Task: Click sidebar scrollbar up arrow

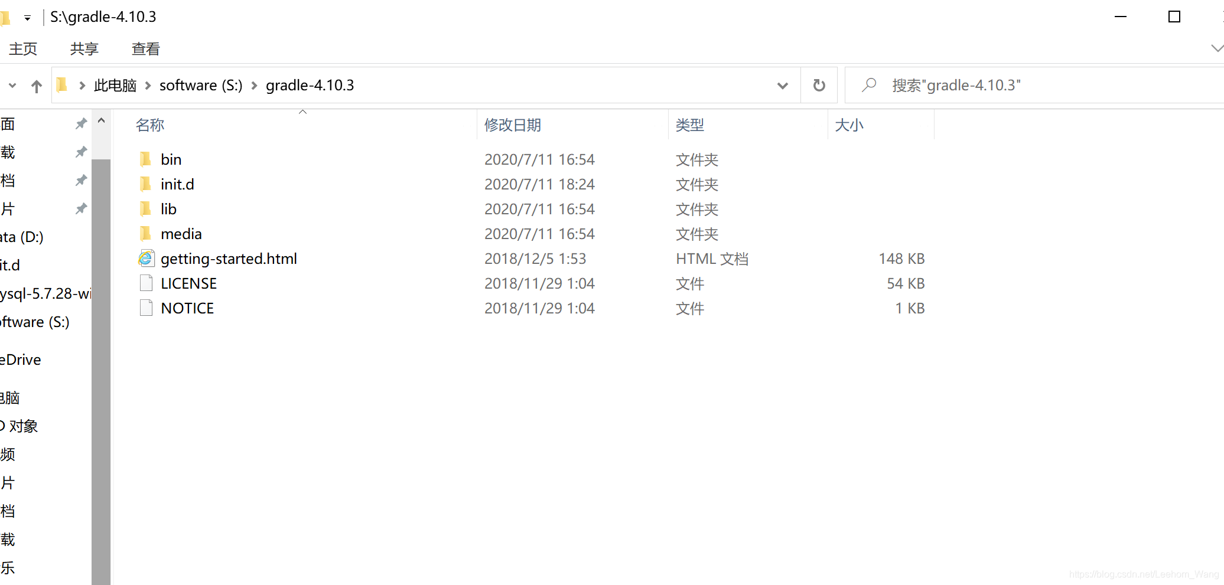Action: [x=101, y=120]
